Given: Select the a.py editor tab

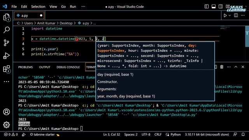Looking at the screenshot, I should pyautogui.click(x=29, y=16).
